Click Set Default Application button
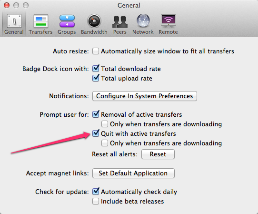The width and height of the screenshot is (258, 214). 133,173
